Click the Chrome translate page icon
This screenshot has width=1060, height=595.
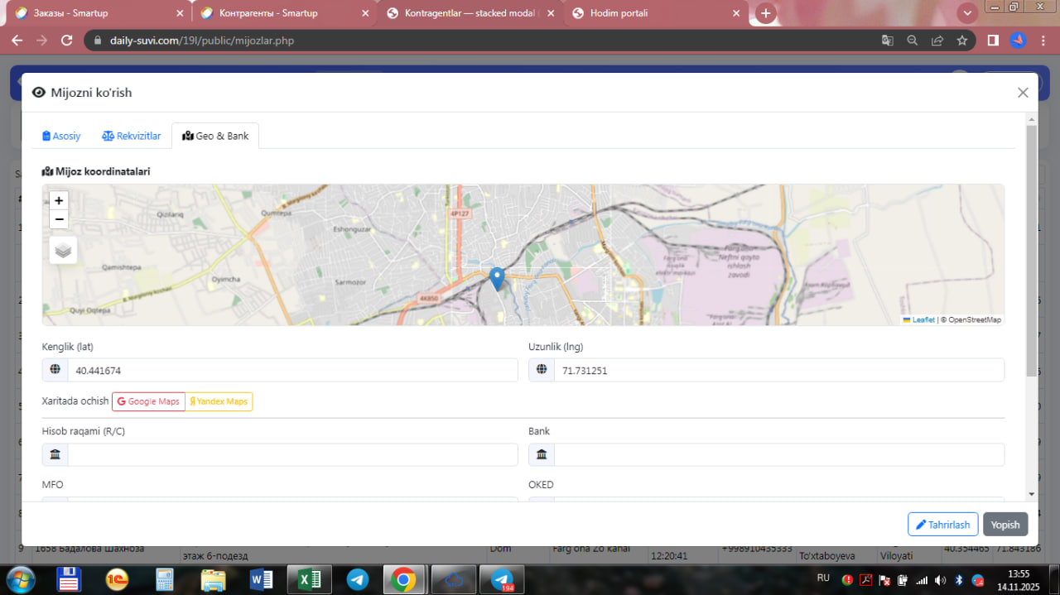point(887,41)
